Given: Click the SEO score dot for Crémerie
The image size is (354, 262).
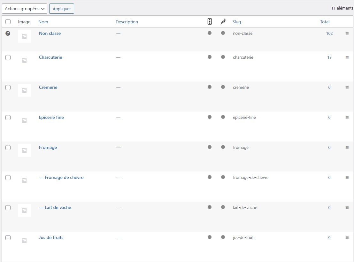Looking at the screenshot, I should [x=210, y=87].
